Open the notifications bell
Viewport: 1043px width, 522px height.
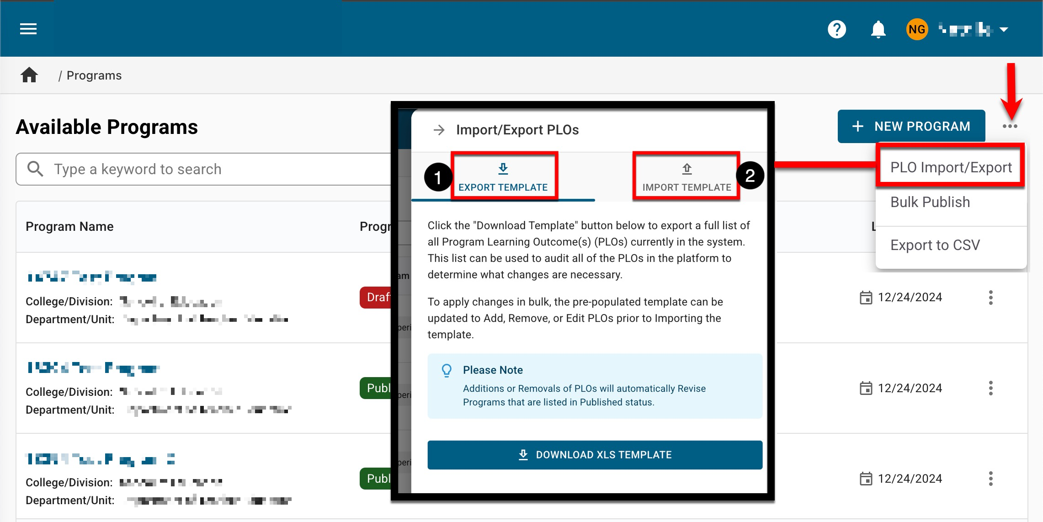(x=878, y=30)
